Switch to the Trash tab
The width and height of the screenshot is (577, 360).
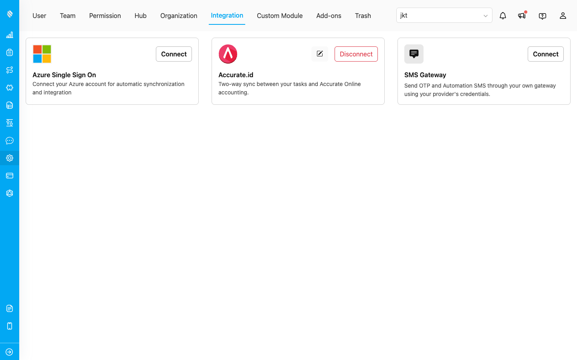(363, 16)
